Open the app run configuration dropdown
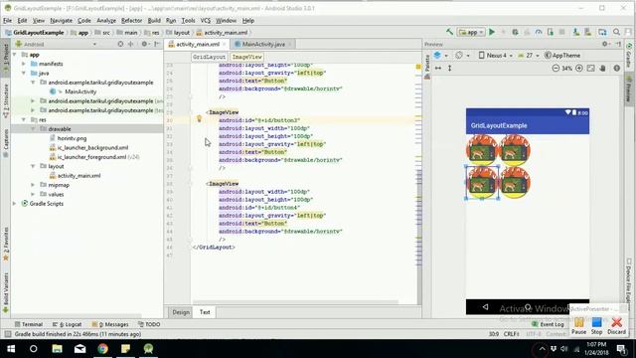The width and height of the screenshot is (636, 358). pos(471,32)
